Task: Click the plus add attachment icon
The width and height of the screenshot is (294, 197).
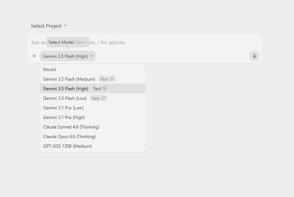Action: (x=34, y=56)
